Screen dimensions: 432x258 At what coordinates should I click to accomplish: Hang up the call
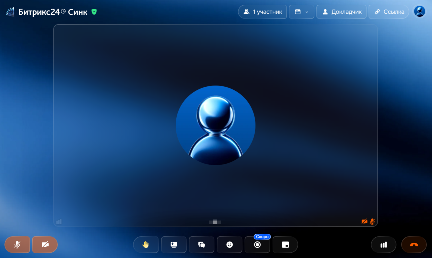pos(414,245)
